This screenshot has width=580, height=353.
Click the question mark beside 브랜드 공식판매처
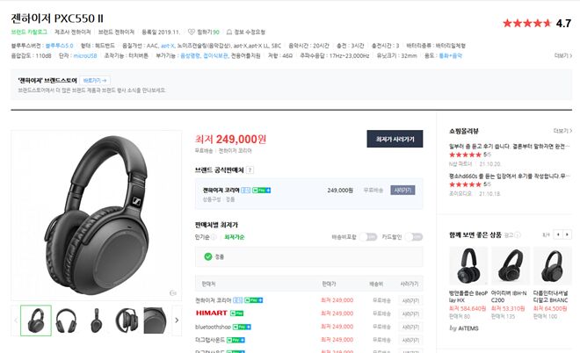tap(250, 170)
